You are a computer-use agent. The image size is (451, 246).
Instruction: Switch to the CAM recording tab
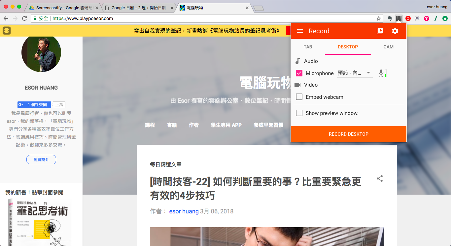(x=388, y=47)
